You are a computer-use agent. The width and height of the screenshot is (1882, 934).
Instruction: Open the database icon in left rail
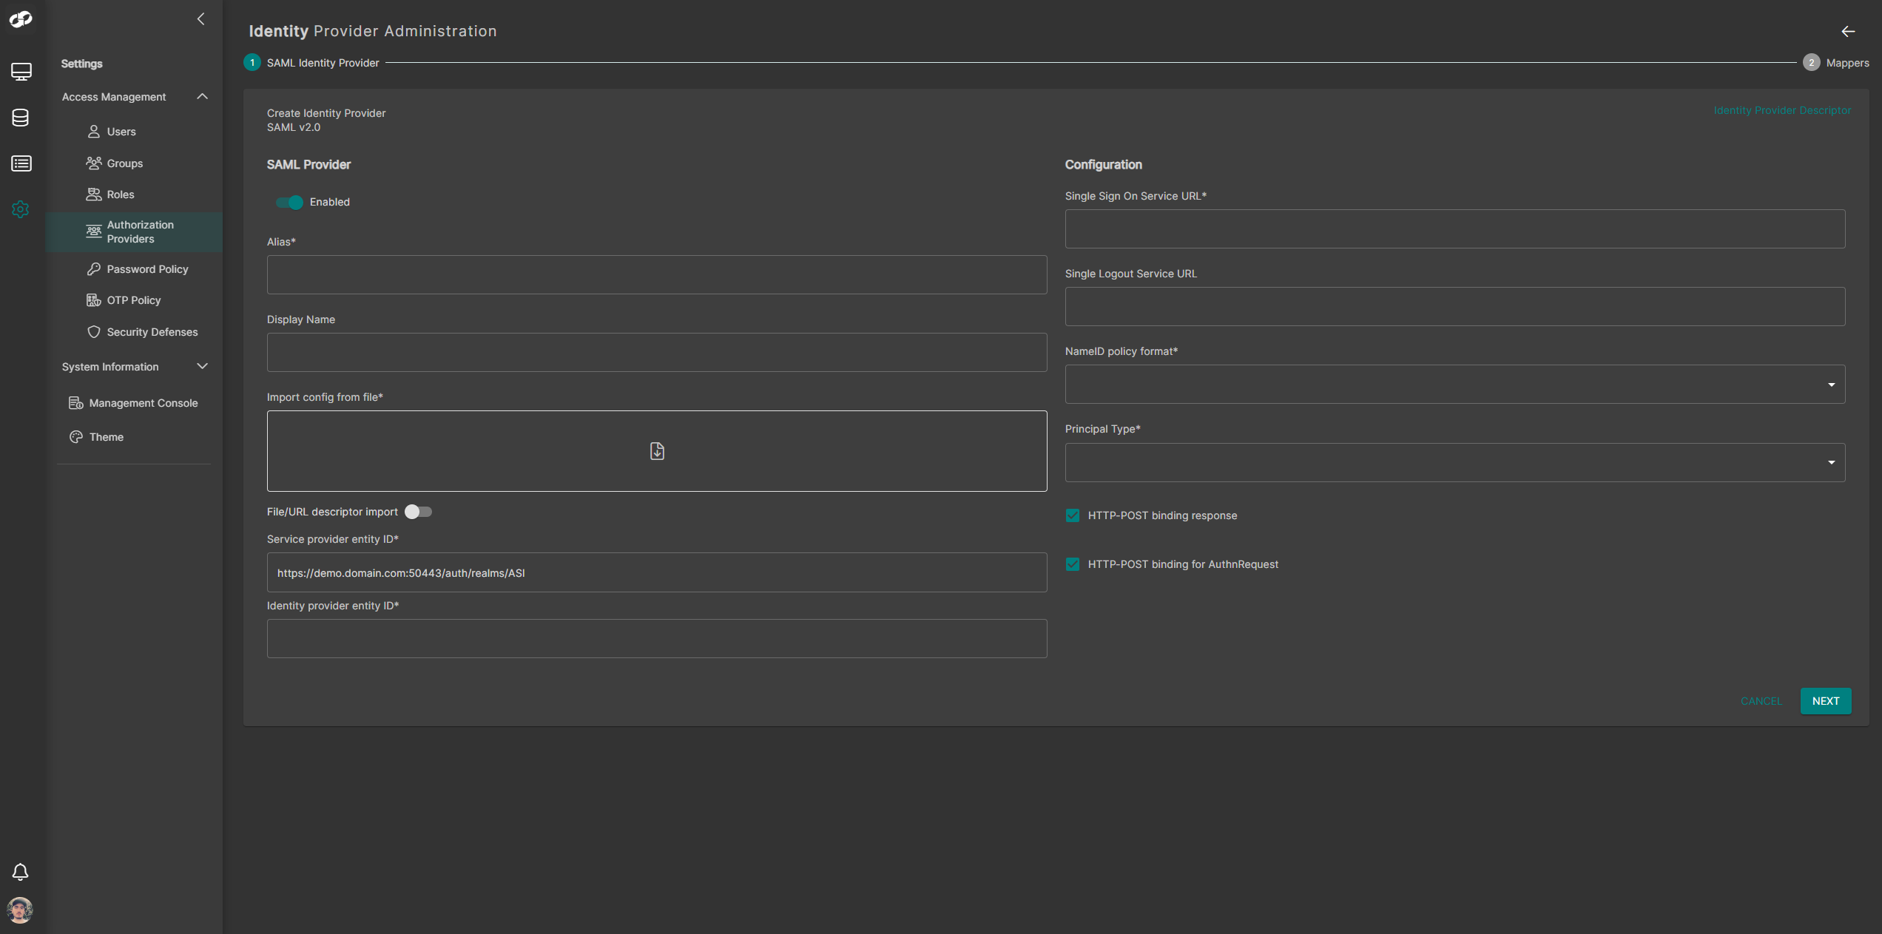pos(21,118)
